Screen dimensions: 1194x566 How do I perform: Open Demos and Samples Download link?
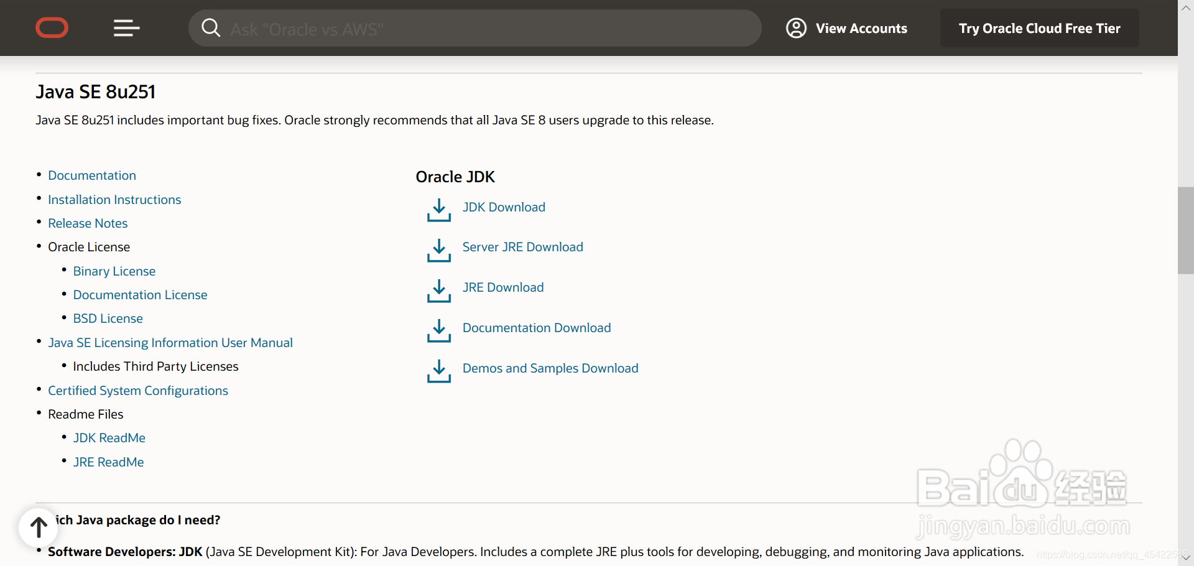click(x=550, y=368)
